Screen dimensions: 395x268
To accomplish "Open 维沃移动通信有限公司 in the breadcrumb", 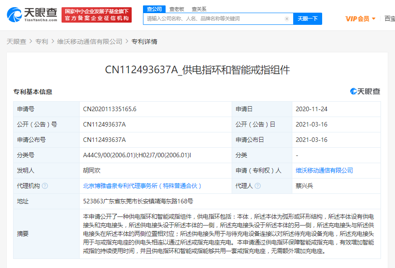I will coord(90,42).
